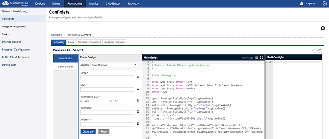Click the checkmark save icon button
The height and width of the screenshot is (139, 329).
pos(313,50)
